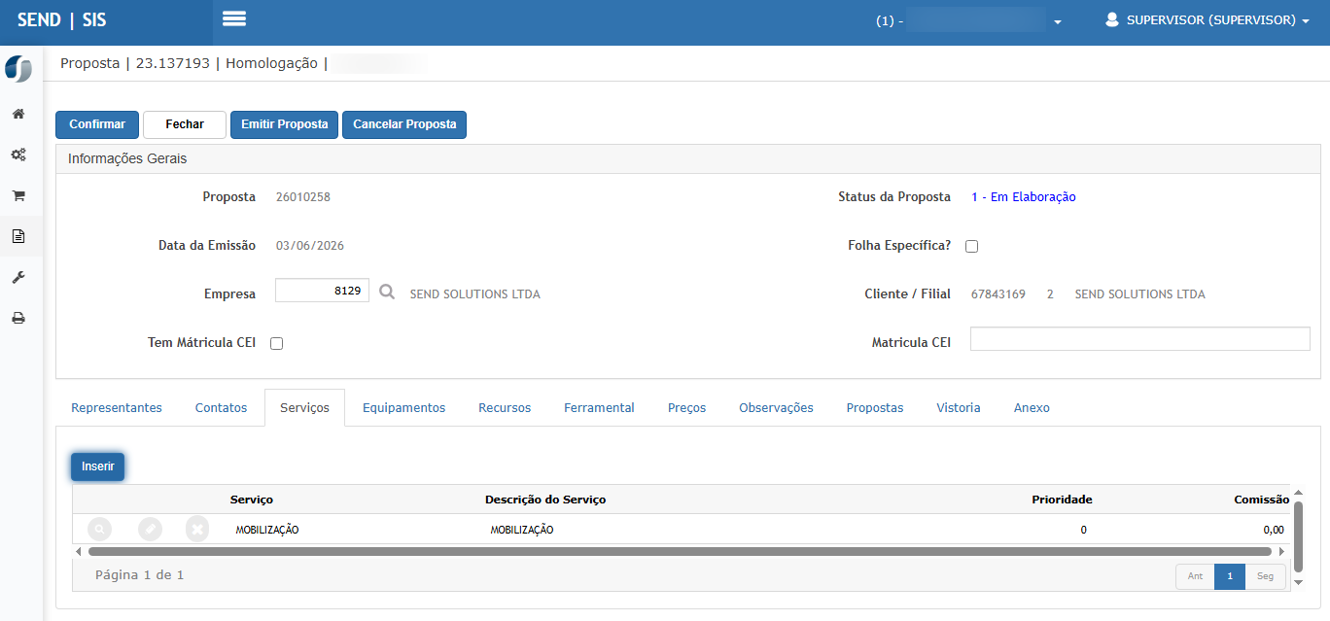
Task: Click the status '1 - Em Elaboração' text
Action: coord(1024,196)
